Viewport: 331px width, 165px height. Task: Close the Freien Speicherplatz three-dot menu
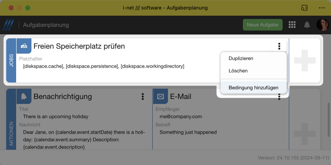point(279,46)
